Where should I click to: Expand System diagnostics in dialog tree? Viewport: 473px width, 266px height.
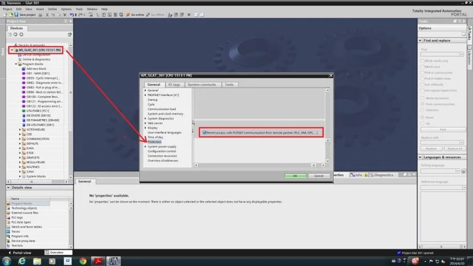click(145, 119)
